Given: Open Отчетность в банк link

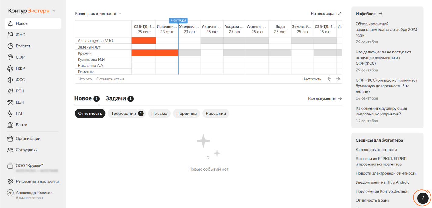Looking at the screenshot, I should 372,200.
